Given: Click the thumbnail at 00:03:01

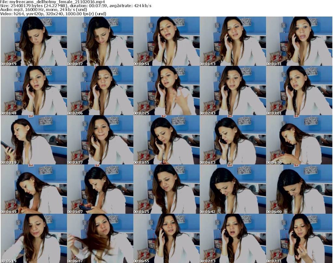Looking at the screenshot, I should click(x=299, y=90).
